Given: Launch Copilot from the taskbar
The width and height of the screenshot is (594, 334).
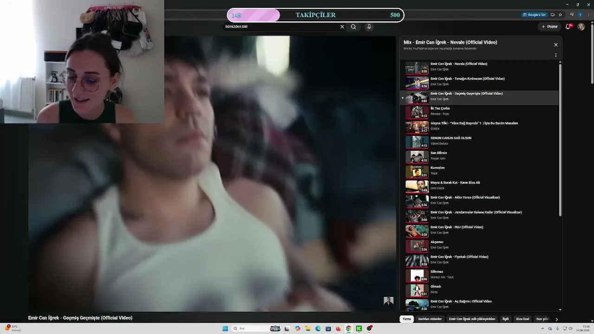Looking at the screenshot, I should [x=297, y=328].
